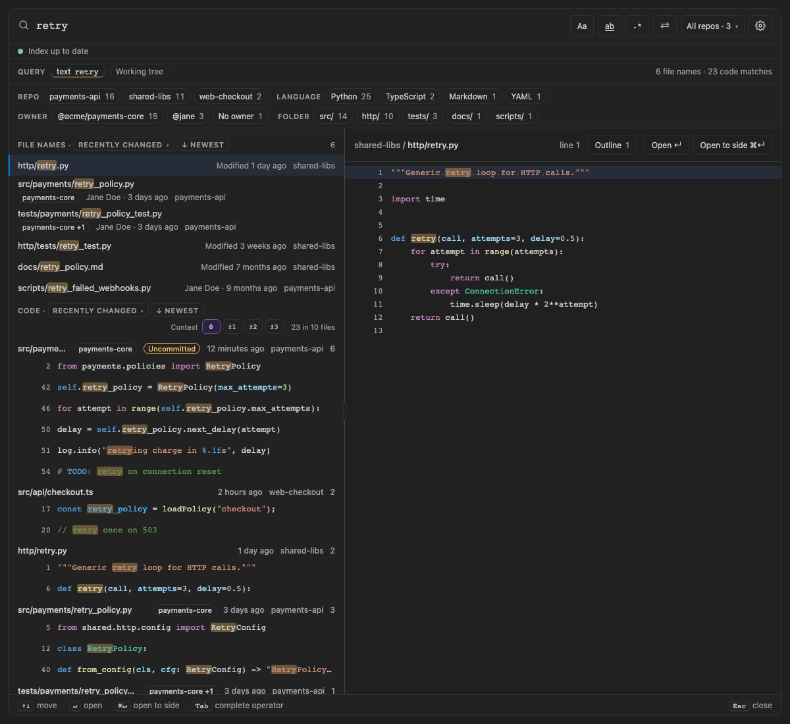This screenshot has height=724, width=790.
Task: Click the Uncommitted badge
Action: [x=172, y=349]
